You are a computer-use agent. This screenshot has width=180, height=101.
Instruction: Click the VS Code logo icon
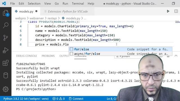4,3
